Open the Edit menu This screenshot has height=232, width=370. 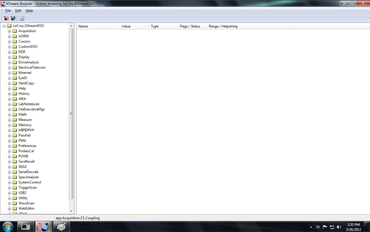[18, 11]
